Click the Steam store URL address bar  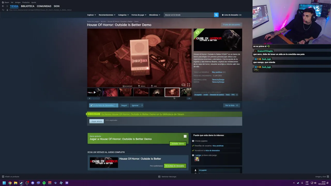(40, 10)
